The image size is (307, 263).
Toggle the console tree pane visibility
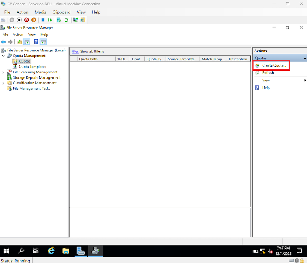27,42
